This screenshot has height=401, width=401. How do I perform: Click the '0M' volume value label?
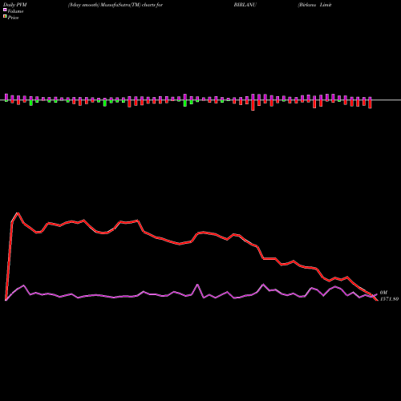pyautogui.click(x=383, y=293)
